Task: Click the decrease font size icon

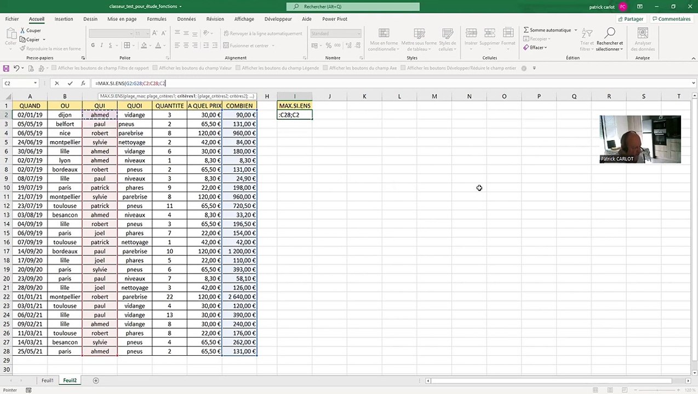Action: [163, 33]
